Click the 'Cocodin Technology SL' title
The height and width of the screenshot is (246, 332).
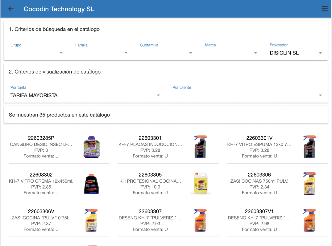pos(59,9)
